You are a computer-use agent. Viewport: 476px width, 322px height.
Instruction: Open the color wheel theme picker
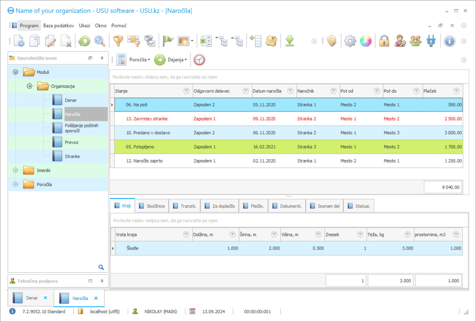(366, 41)
